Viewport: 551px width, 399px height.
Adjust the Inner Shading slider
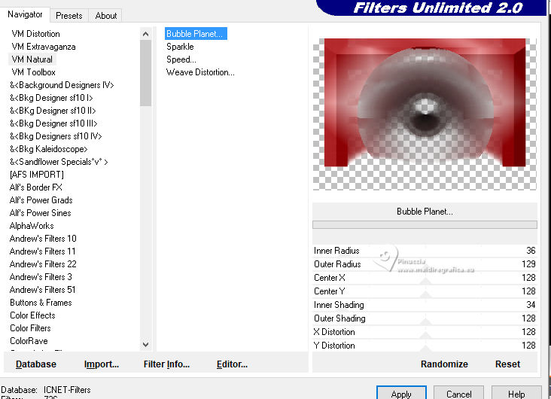pyautogui.click(x=425, y=305)
